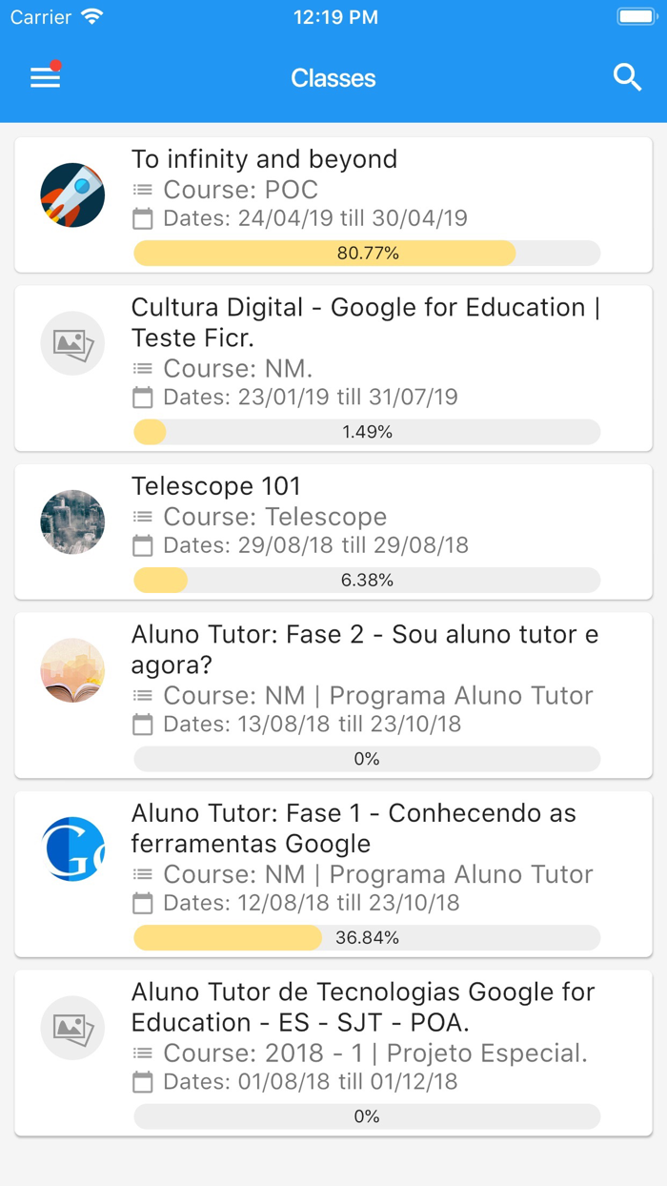Tap the placeholder image icon on 'Cultura Digital'
Viewport: 667px width, 1186px height.
pos(72,343)
